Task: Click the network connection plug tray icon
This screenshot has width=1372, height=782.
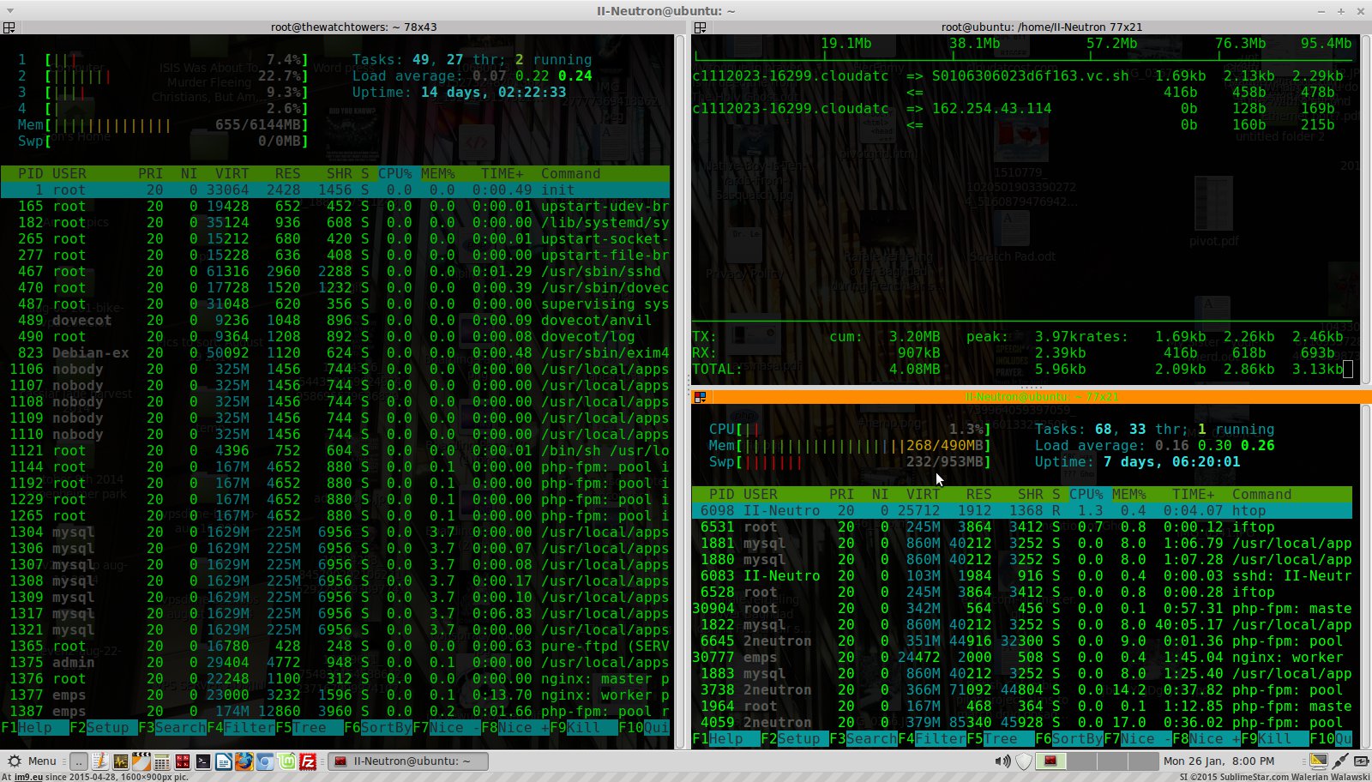Action: [1340, 761]
